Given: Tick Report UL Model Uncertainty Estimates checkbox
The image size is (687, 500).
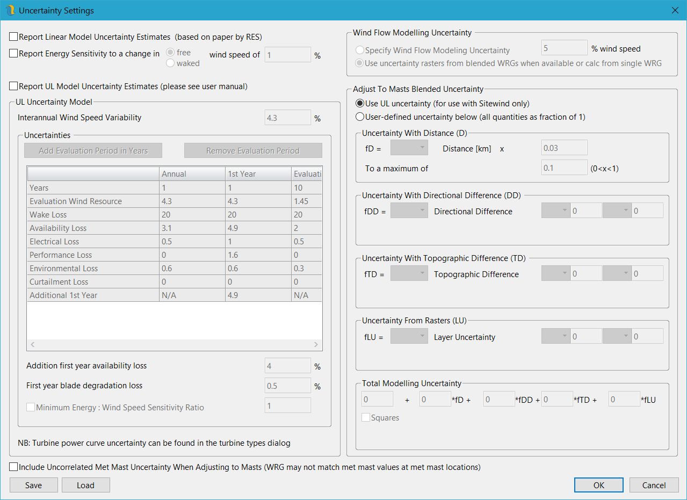Looking at the screenshot, I should (13, 86).
